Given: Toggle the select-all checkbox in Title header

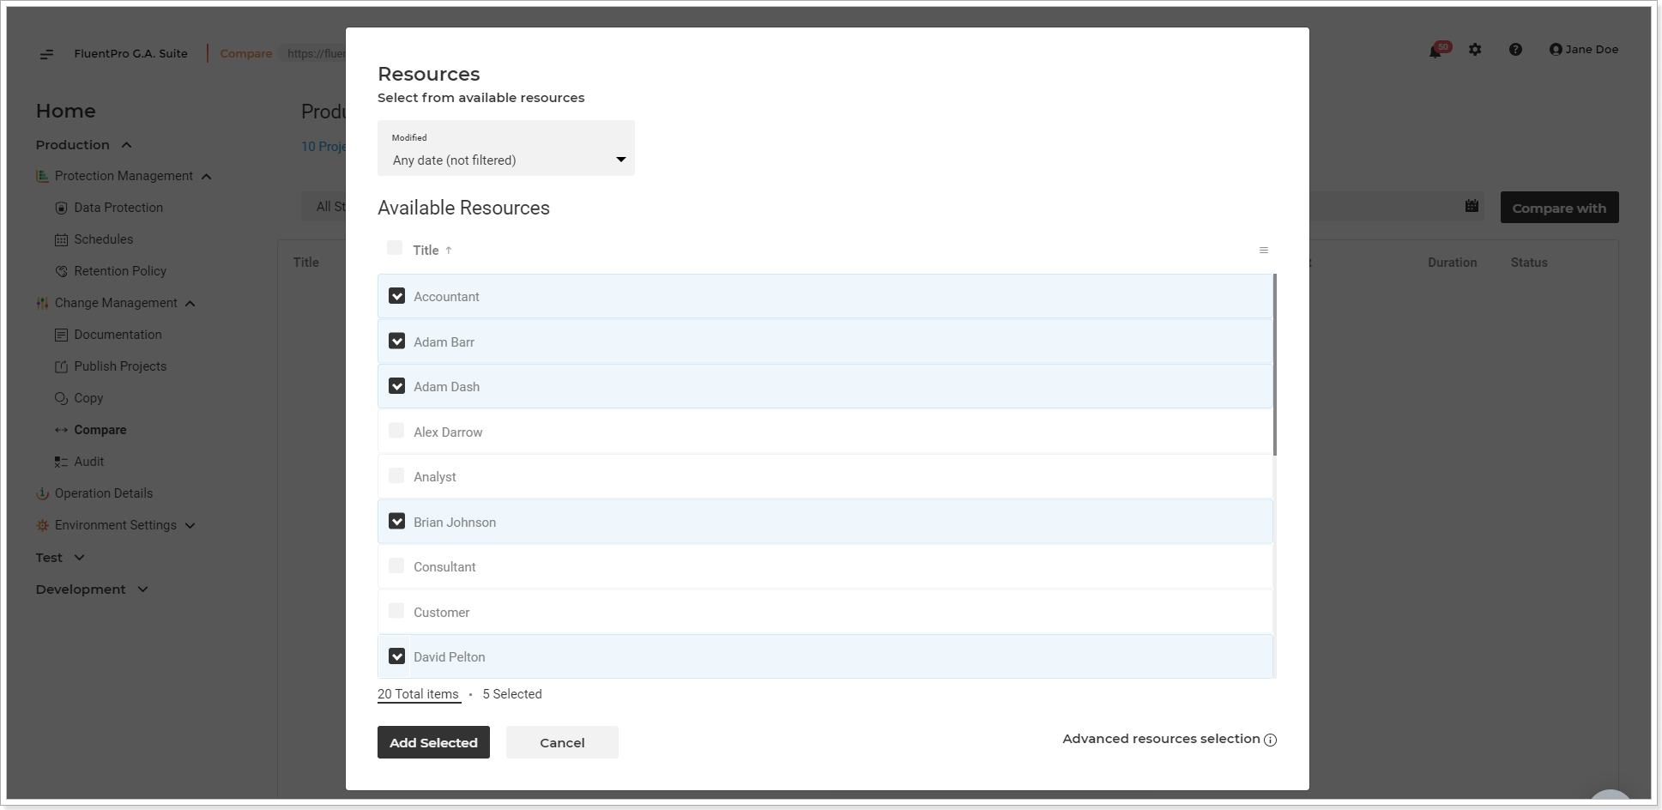Looking at the screenshot, I should (395, 248).
